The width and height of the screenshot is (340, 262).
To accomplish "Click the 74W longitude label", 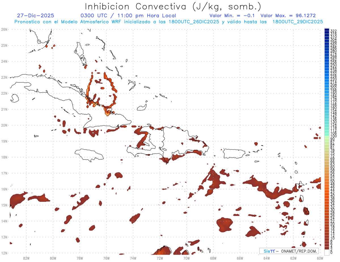I will (133, 258).
